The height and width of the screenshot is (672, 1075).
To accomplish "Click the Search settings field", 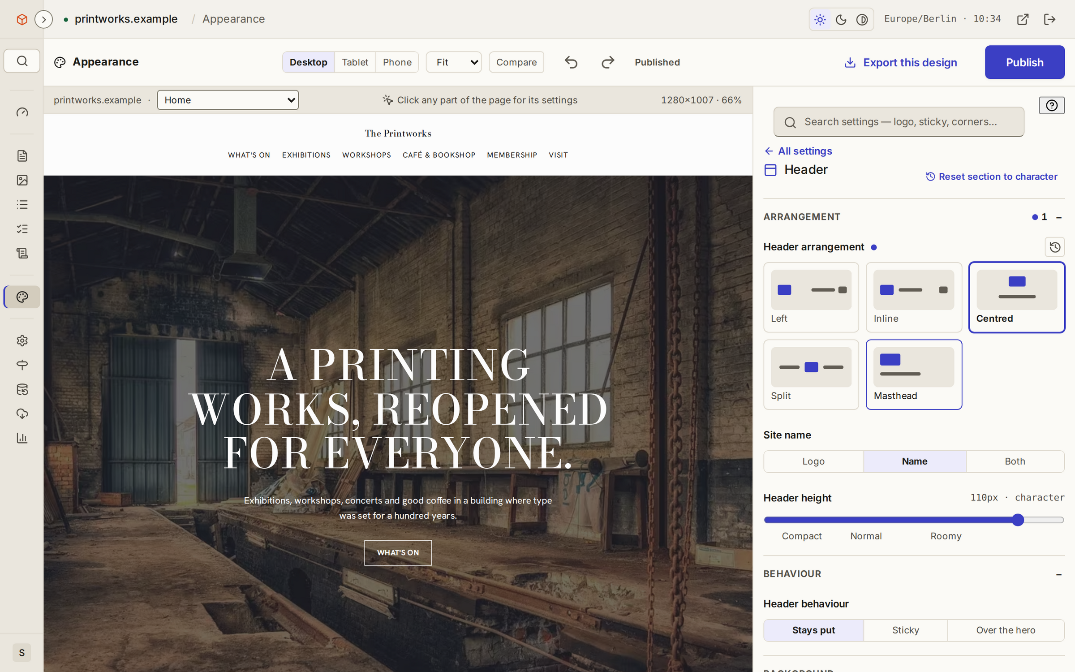I will coord(899,122).
